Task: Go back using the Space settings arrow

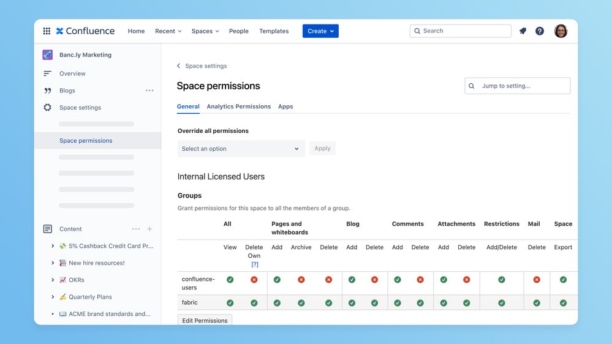Action: 179,66
